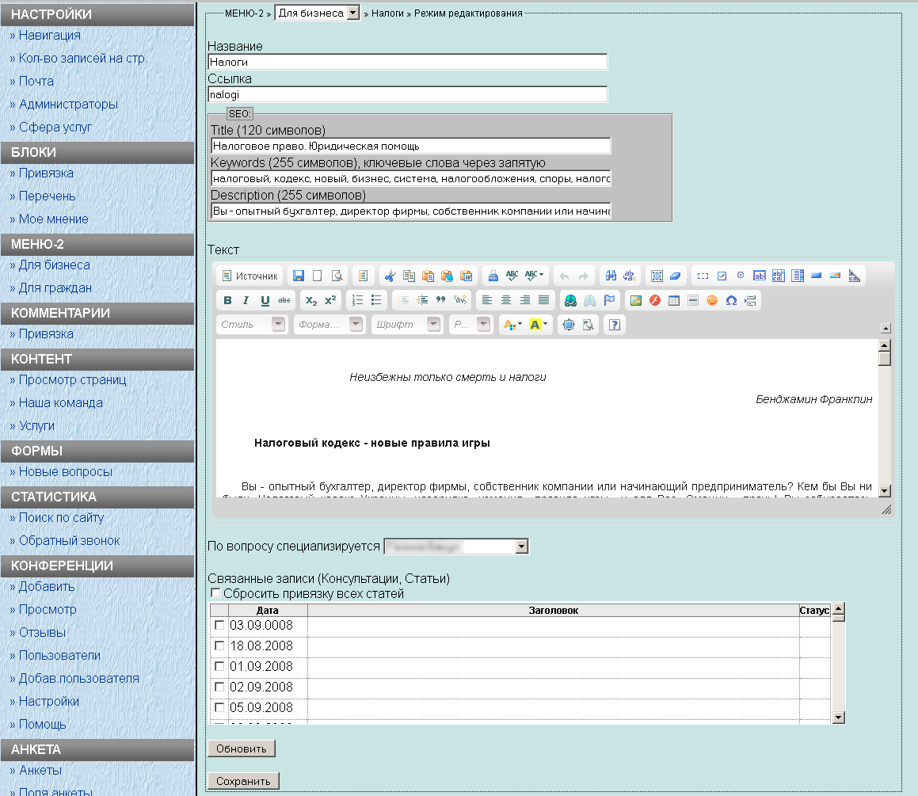Open the Preview icon in editor toolbar

pyautogui.click(x=337, y=276)
